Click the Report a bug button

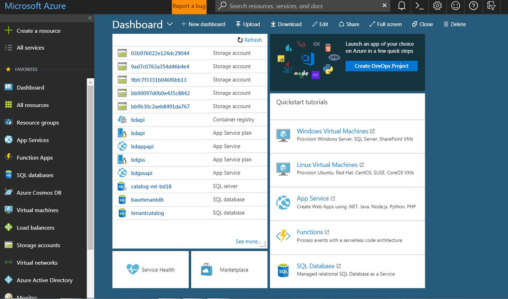tap(189, 6)
